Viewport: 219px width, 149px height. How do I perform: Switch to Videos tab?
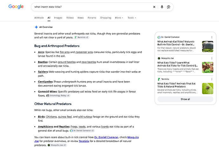70,18
